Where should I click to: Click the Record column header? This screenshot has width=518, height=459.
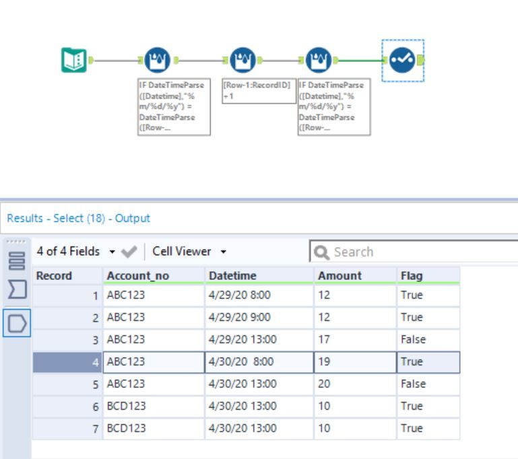pyautogui.click(x=67, y=275)
